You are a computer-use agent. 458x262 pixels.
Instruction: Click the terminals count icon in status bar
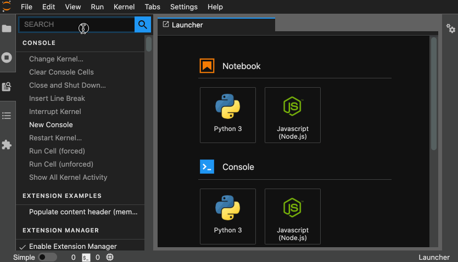tap(86, 257)
